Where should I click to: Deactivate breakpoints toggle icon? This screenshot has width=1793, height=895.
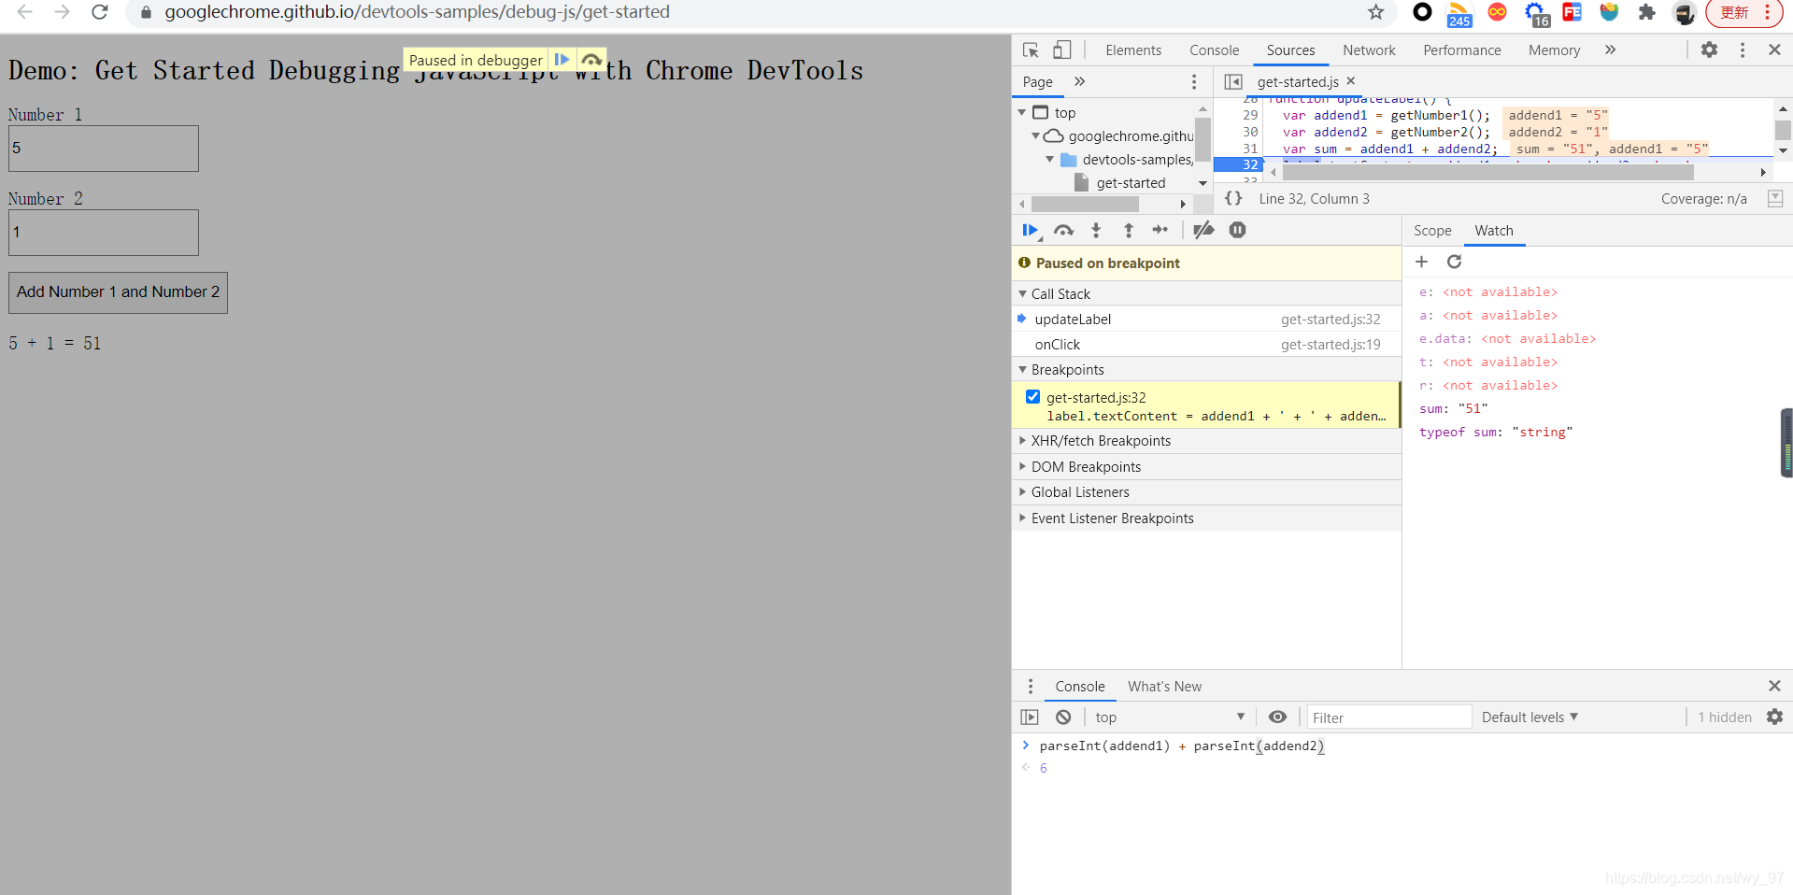coord(1203,230)
